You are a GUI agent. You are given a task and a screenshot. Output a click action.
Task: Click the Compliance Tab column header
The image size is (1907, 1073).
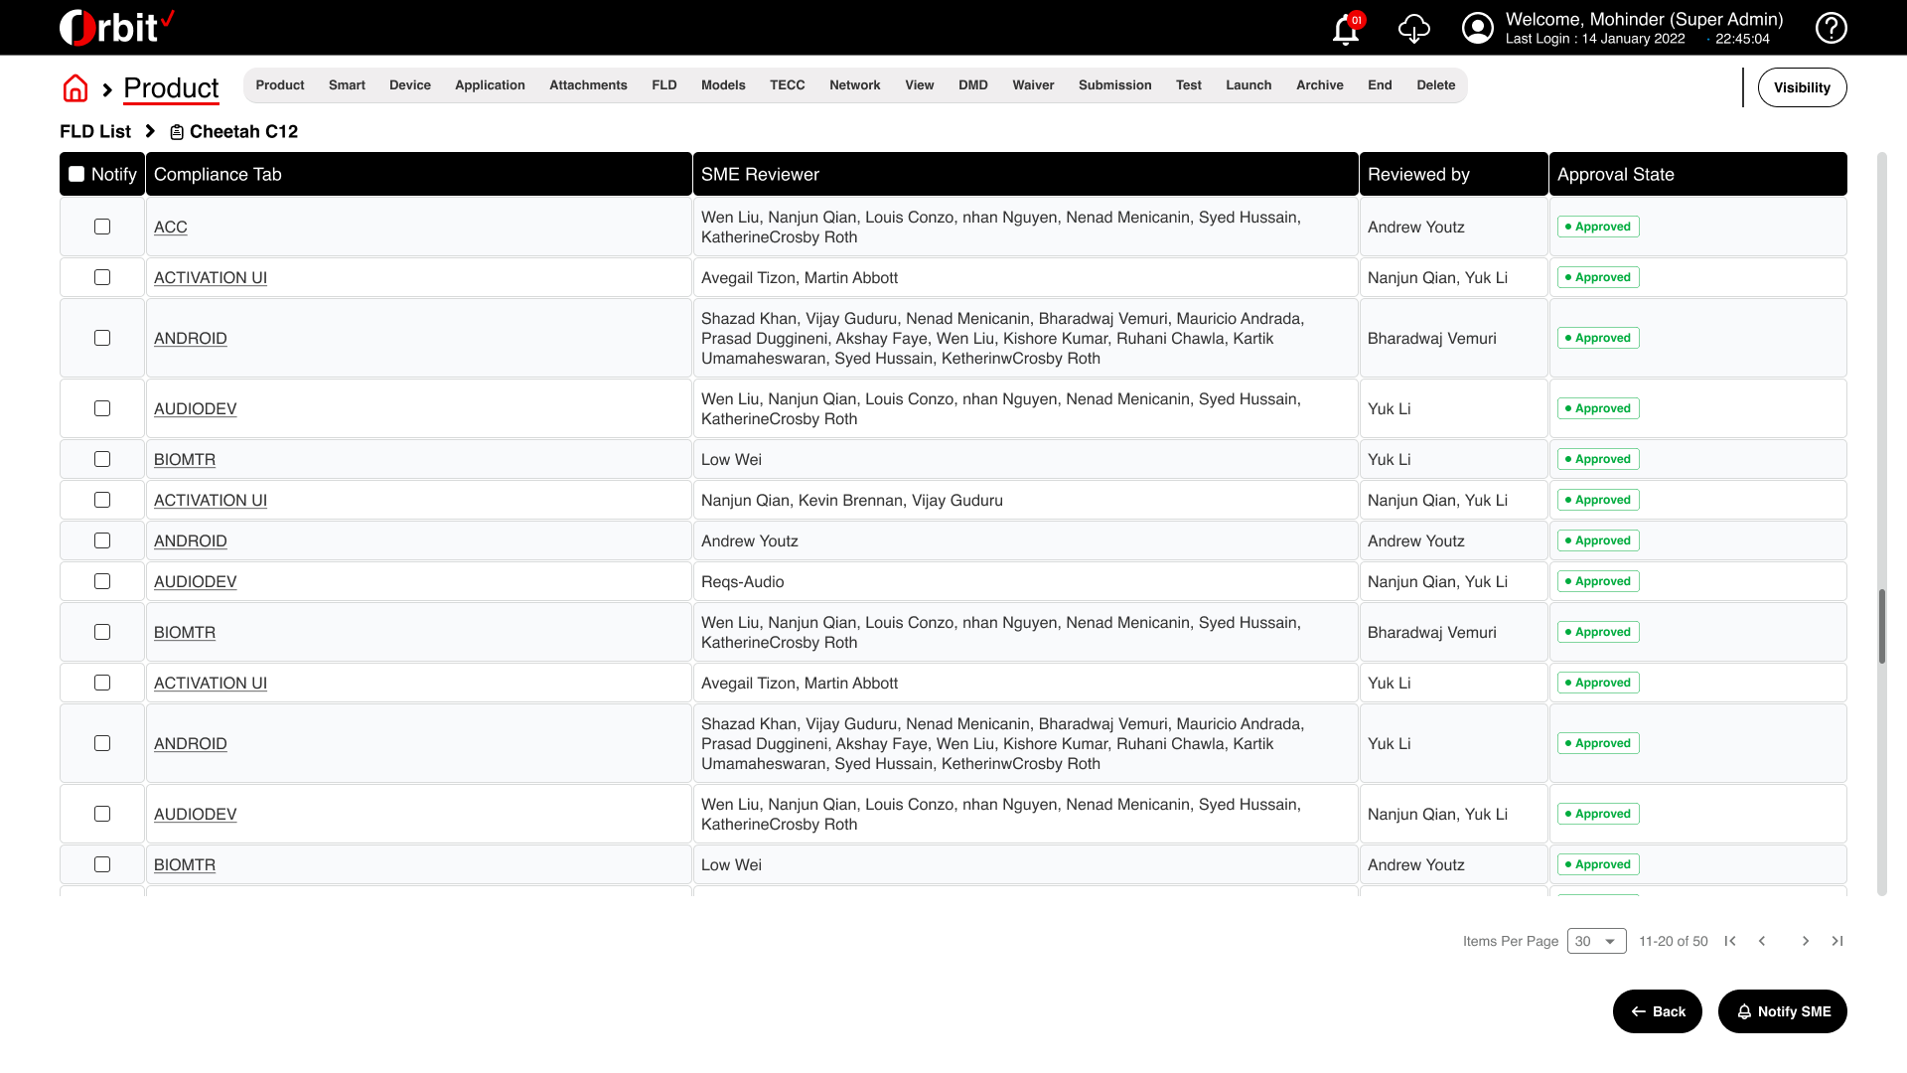(419, 174)
